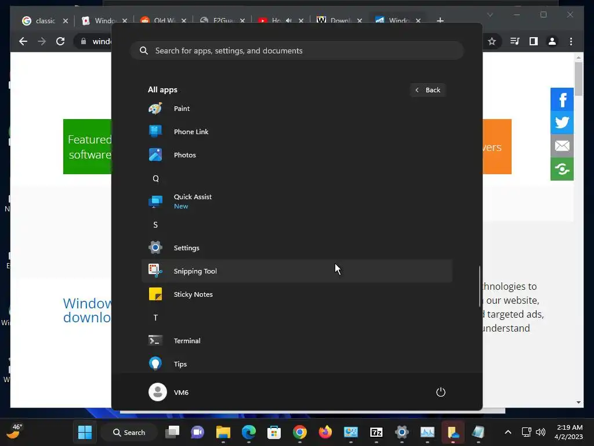
Task: Open network icon in system tray
Action: tap(526, 432)
